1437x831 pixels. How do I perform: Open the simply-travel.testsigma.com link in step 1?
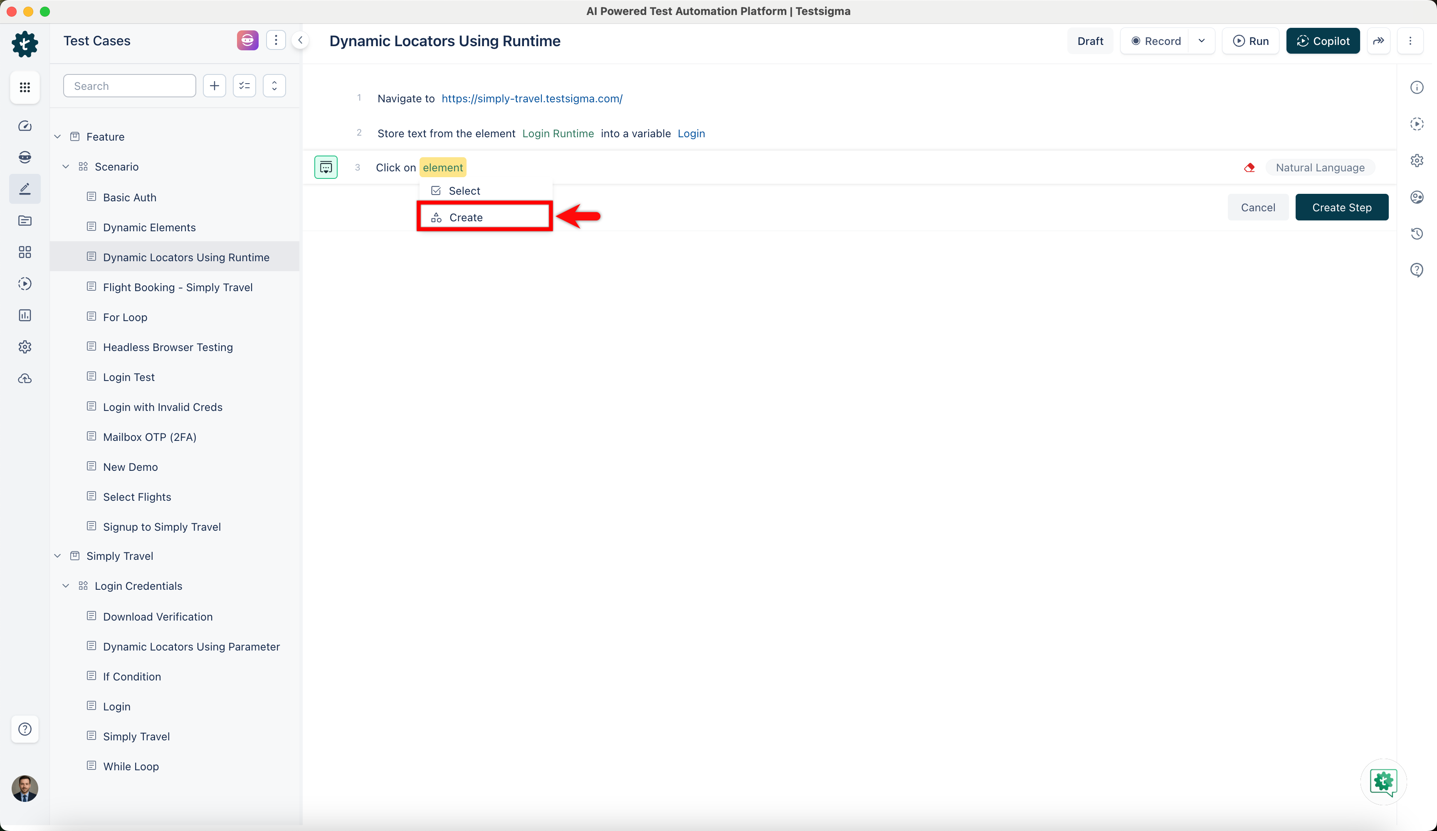(531, 99)
